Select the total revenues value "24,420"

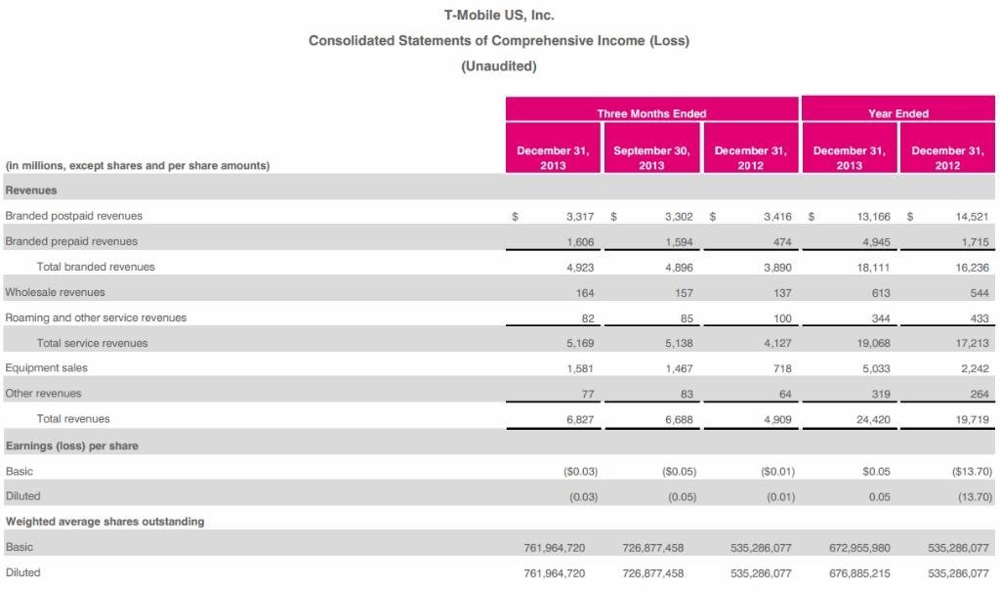click(874, 419)
